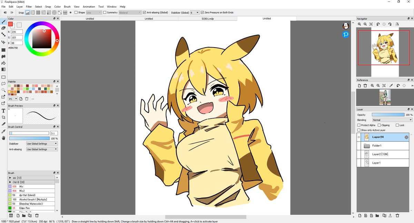Viewport: 414px width, 223px height.
Task: Enable the Clipping checkbox
Action: [379, 125]
